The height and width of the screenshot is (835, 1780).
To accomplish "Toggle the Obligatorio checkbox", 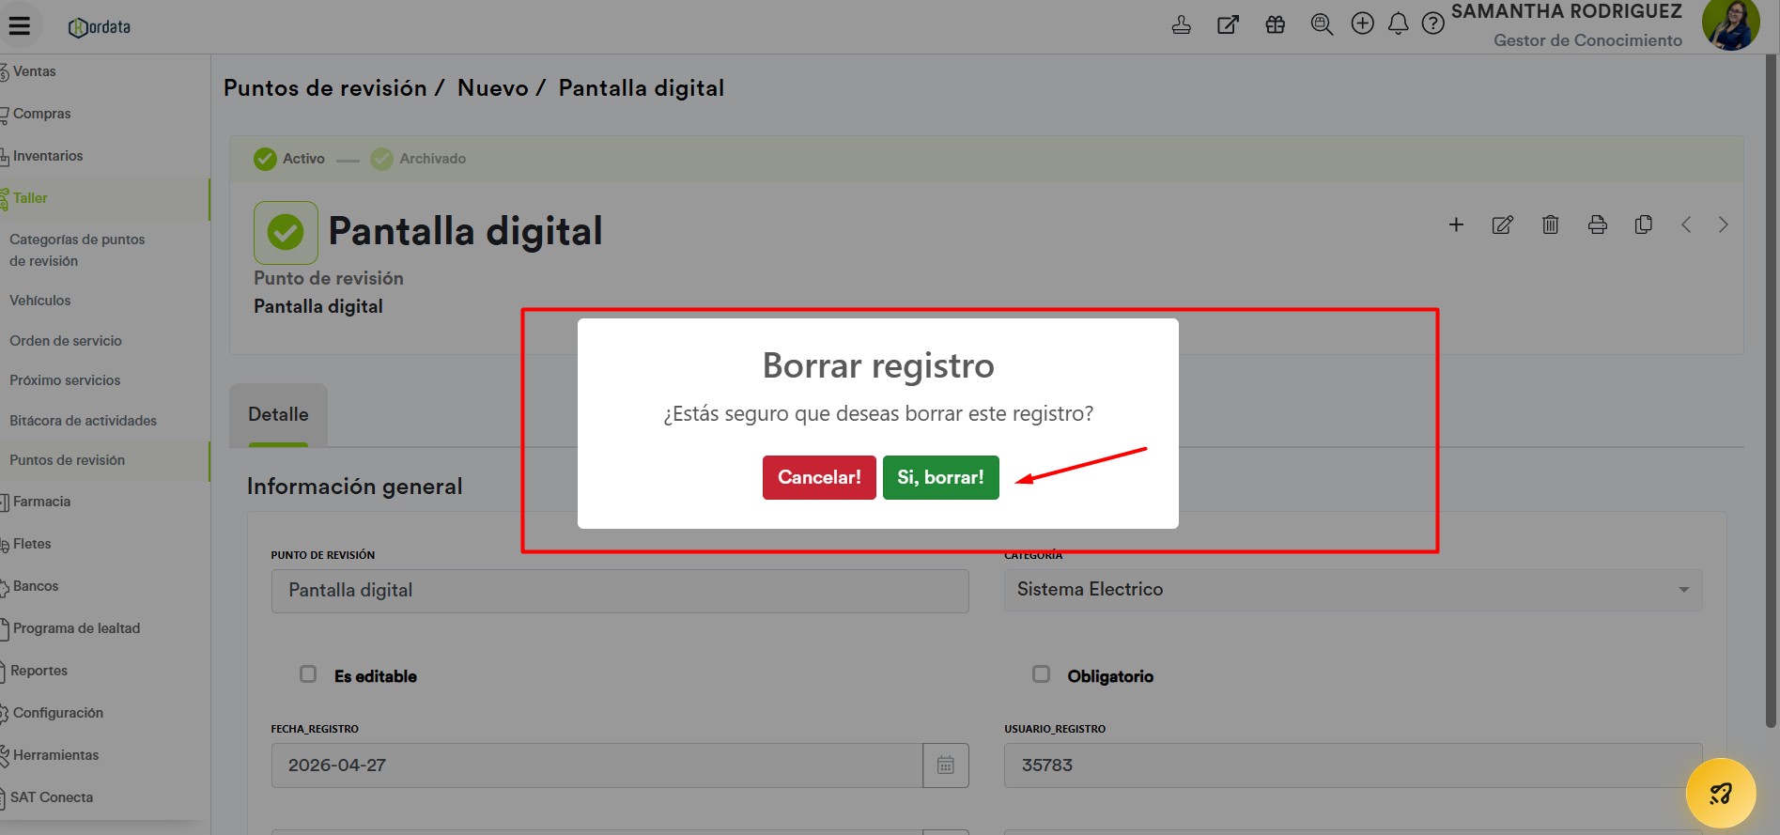I will pos(1041,674).
